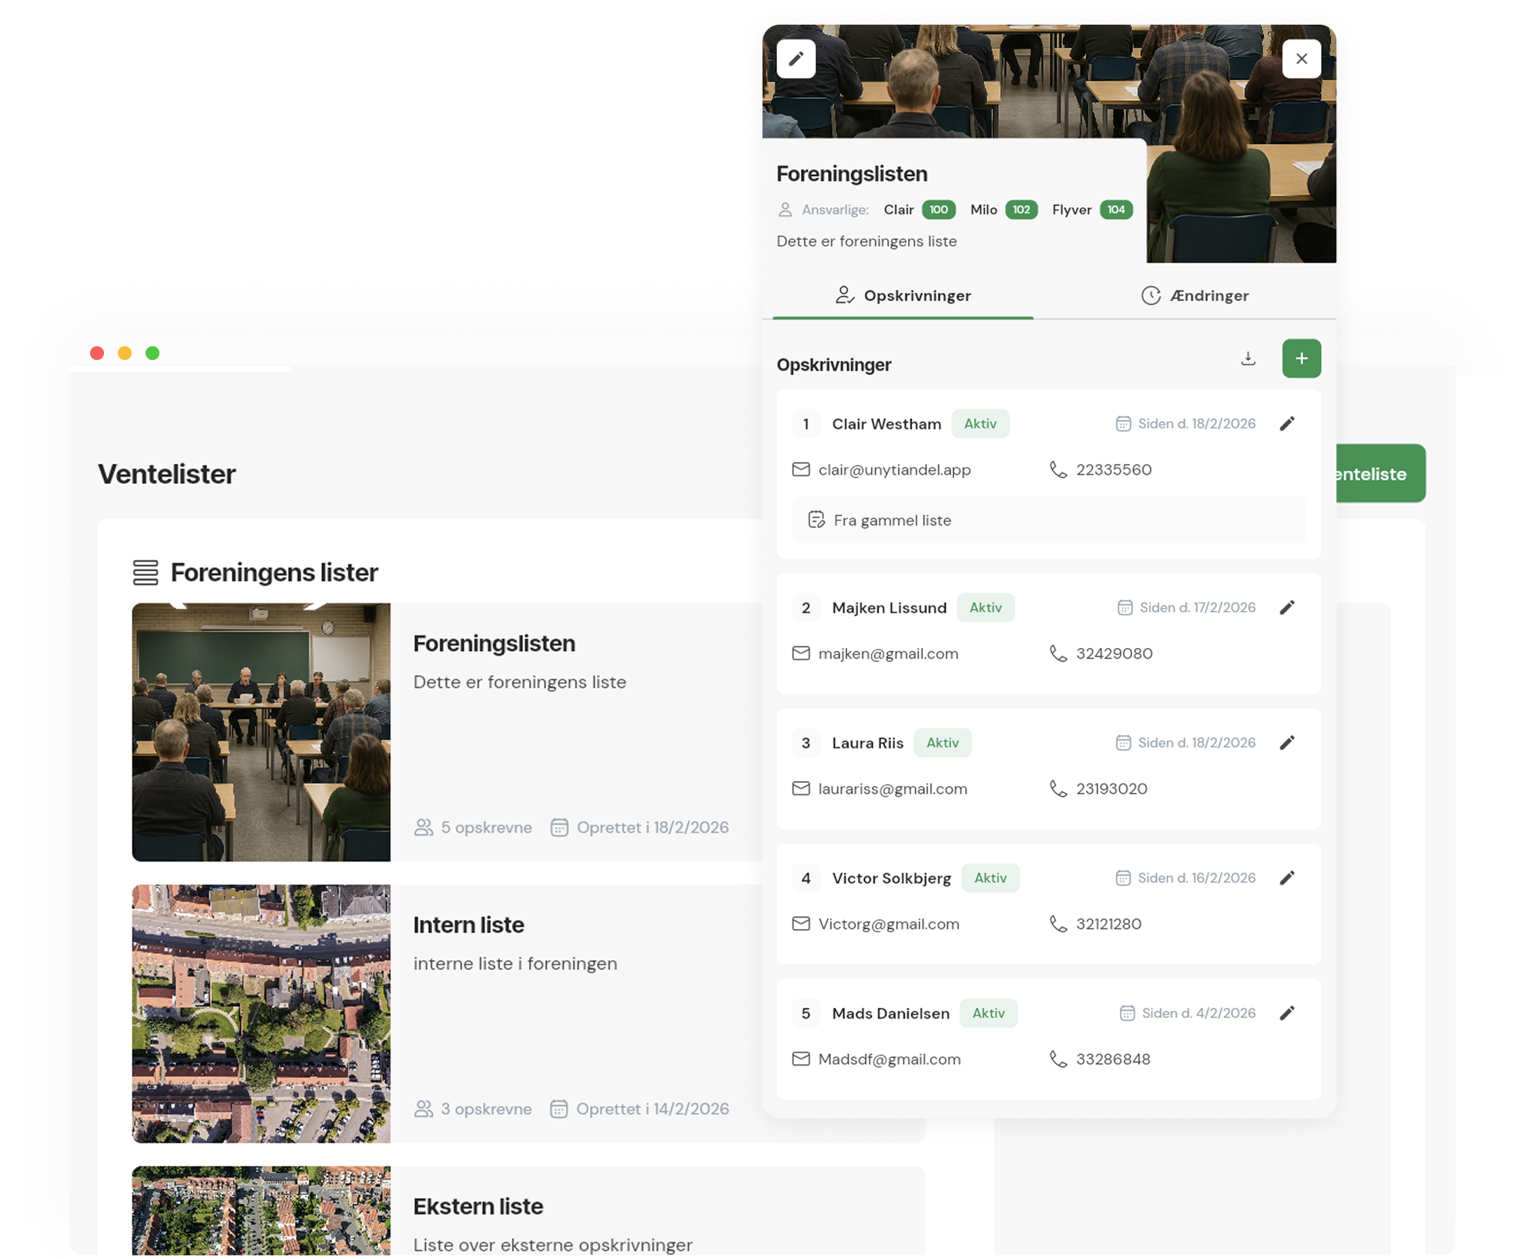Close the Foreningslisten panel
Screen dimensions: 1525x1259
pyautogui.click(x=1301, y=59)
